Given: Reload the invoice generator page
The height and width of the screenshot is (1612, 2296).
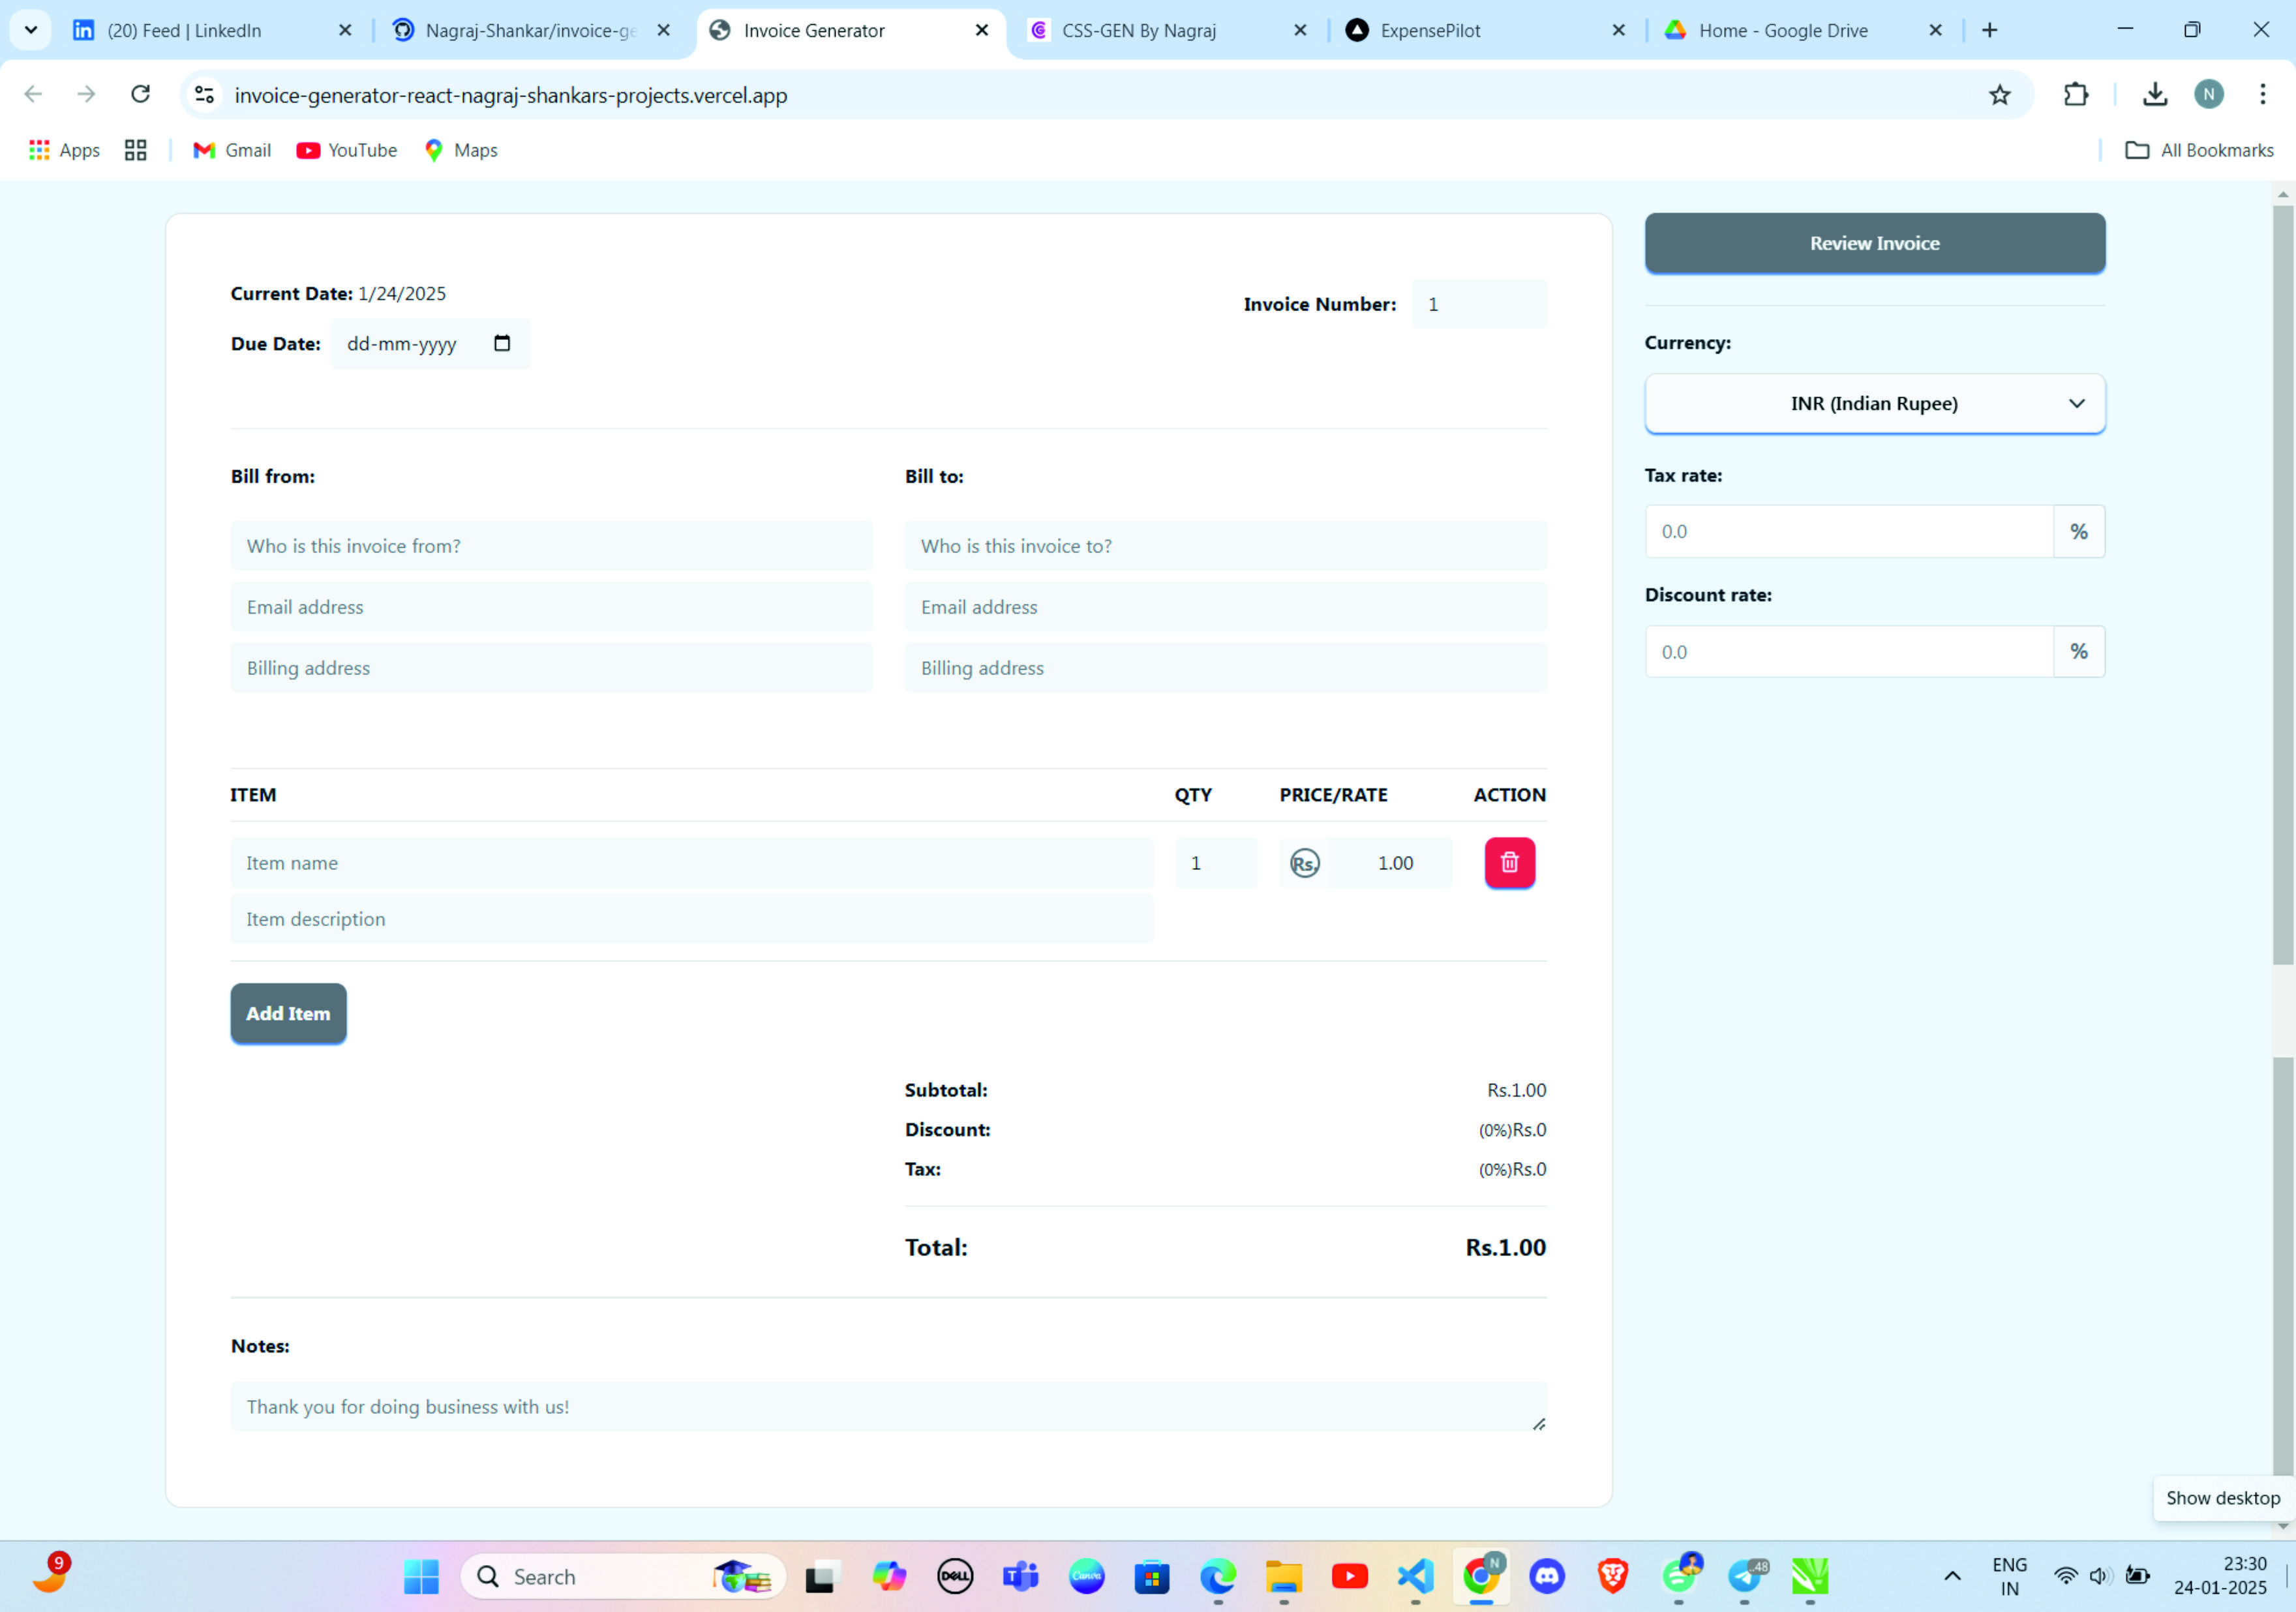Looking at the screenshot, I should [141, 95].
